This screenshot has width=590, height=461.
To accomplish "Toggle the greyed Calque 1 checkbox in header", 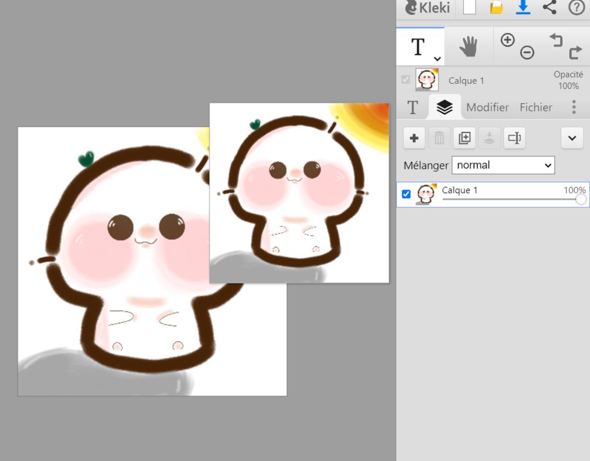I will (406, 80).
